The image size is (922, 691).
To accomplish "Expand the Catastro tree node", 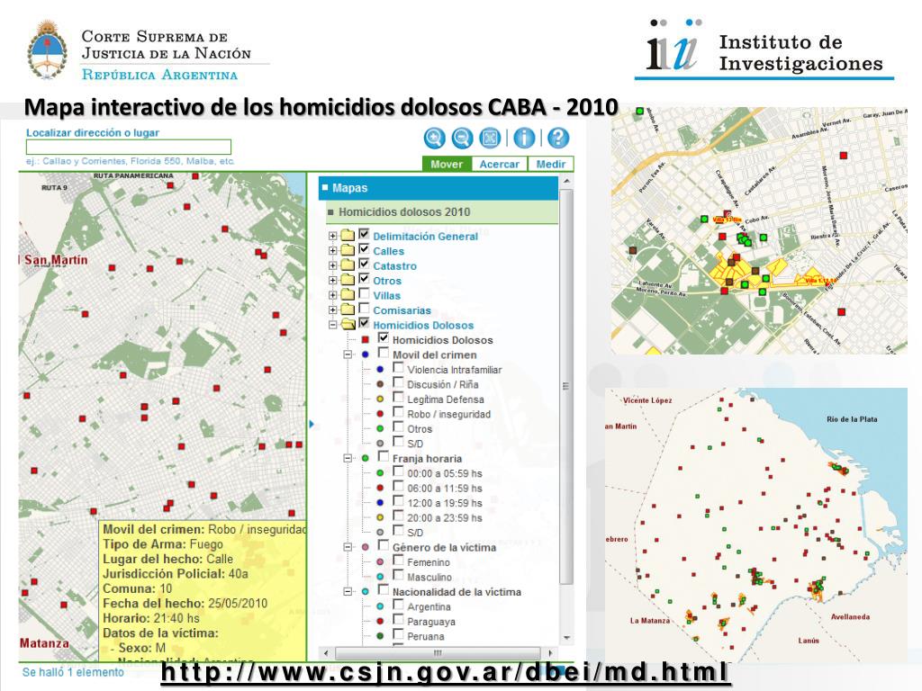I will (x=333, y=265).
